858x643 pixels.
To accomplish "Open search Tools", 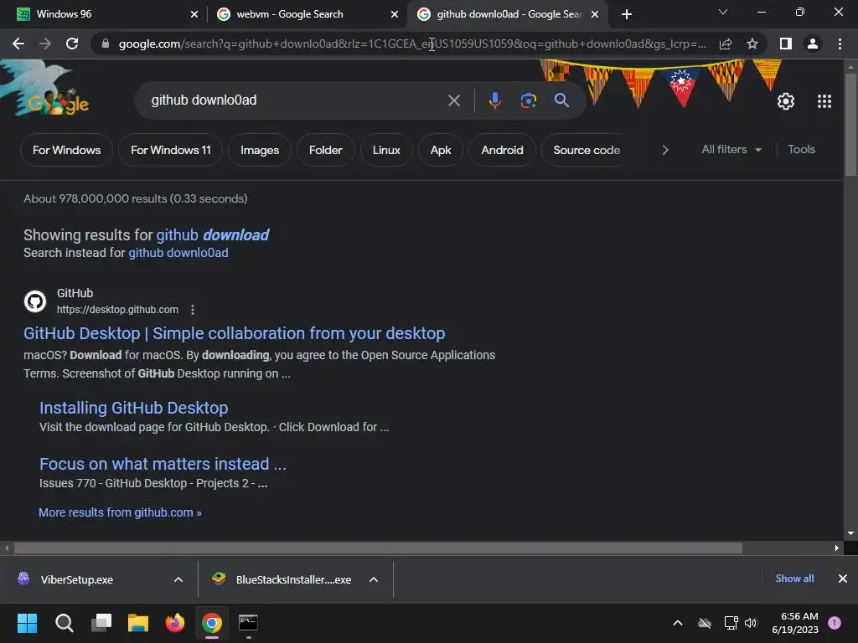I will tap(801, 149).
